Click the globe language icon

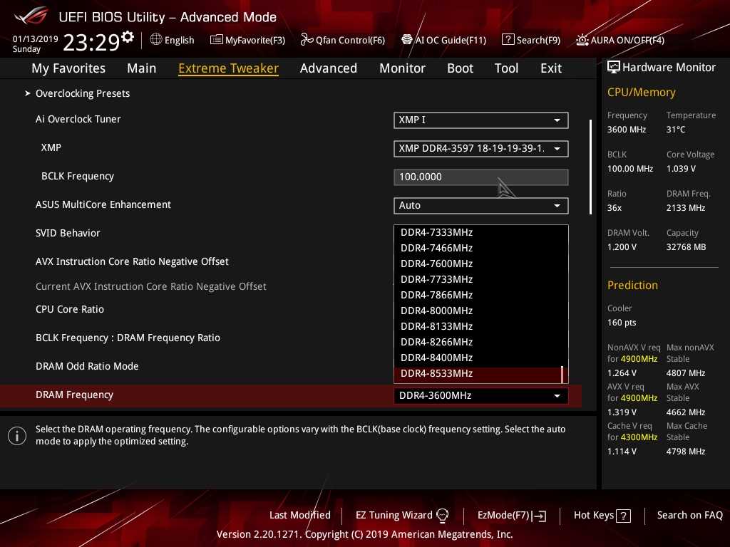coord(156,40)
